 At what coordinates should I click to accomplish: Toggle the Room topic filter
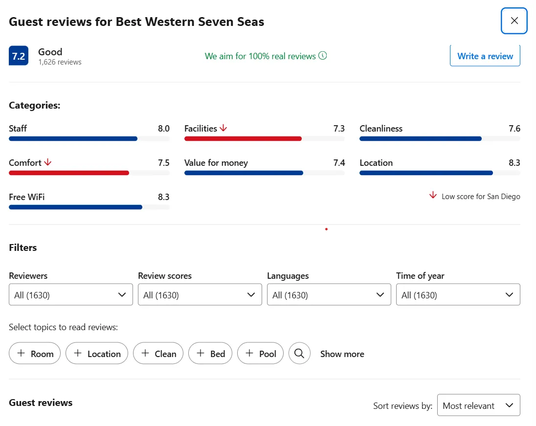pos(35,354)
